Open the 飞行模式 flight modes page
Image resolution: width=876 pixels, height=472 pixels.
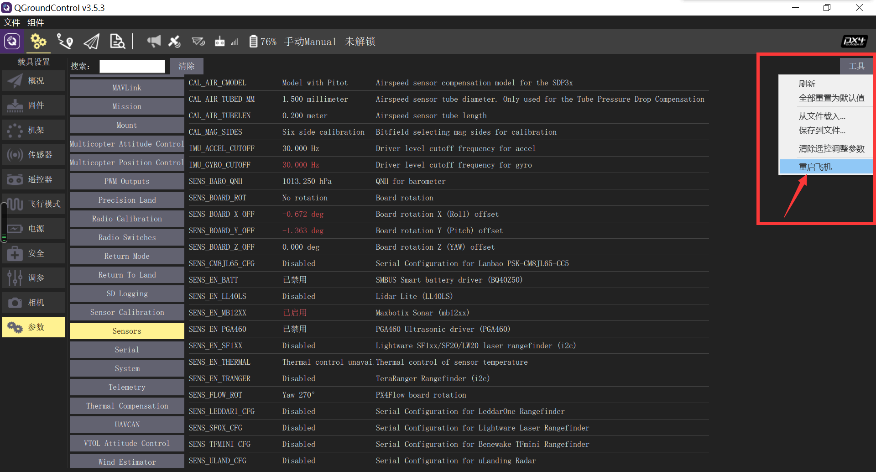(34, 204)
